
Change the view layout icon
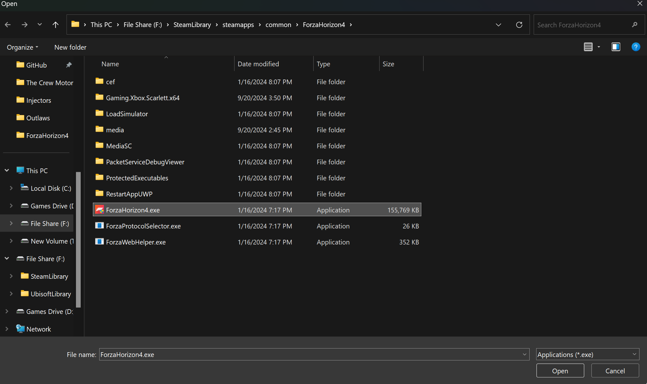[588, 47]
